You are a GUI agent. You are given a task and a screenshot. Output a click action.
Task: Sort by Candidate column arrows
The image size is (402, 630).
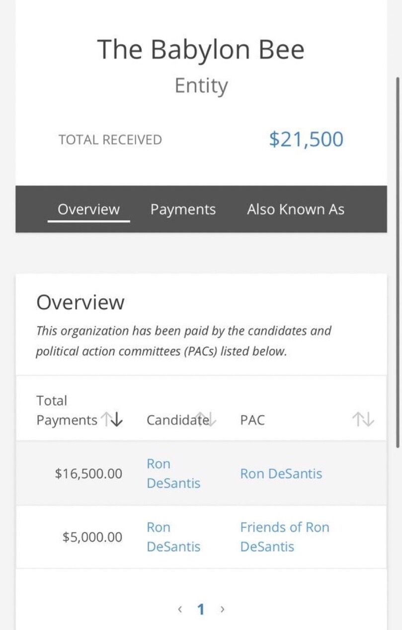[x=205, y=420]
